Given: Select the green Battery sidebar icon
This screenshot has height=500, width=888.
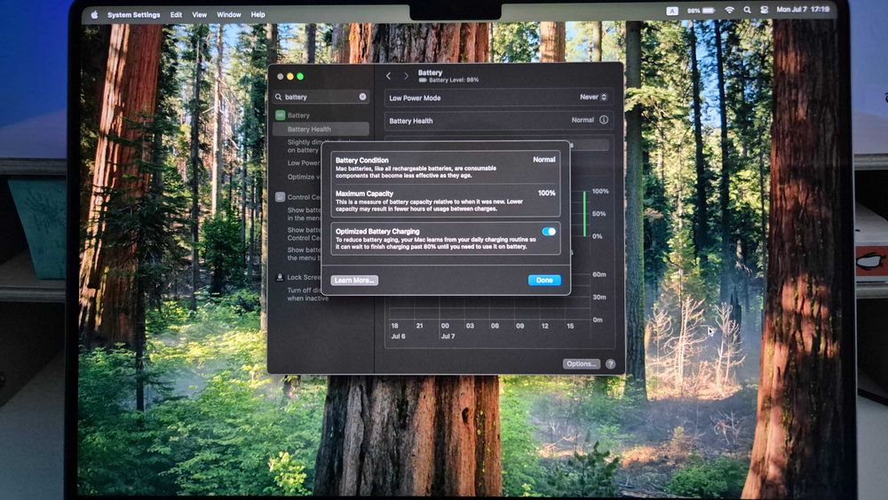Looking at the screenshot, I should point(281,115).
